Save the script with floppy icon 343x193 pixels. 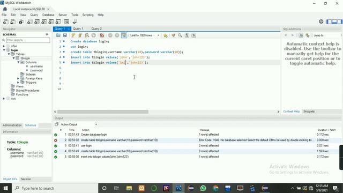[x=65, y=35]
